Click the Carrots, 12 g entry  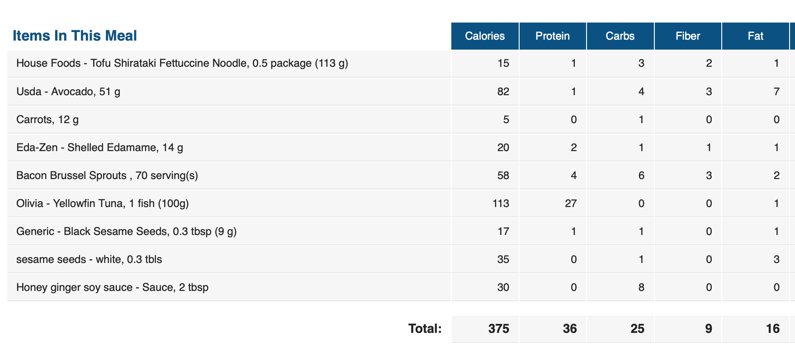coord(47,120)
